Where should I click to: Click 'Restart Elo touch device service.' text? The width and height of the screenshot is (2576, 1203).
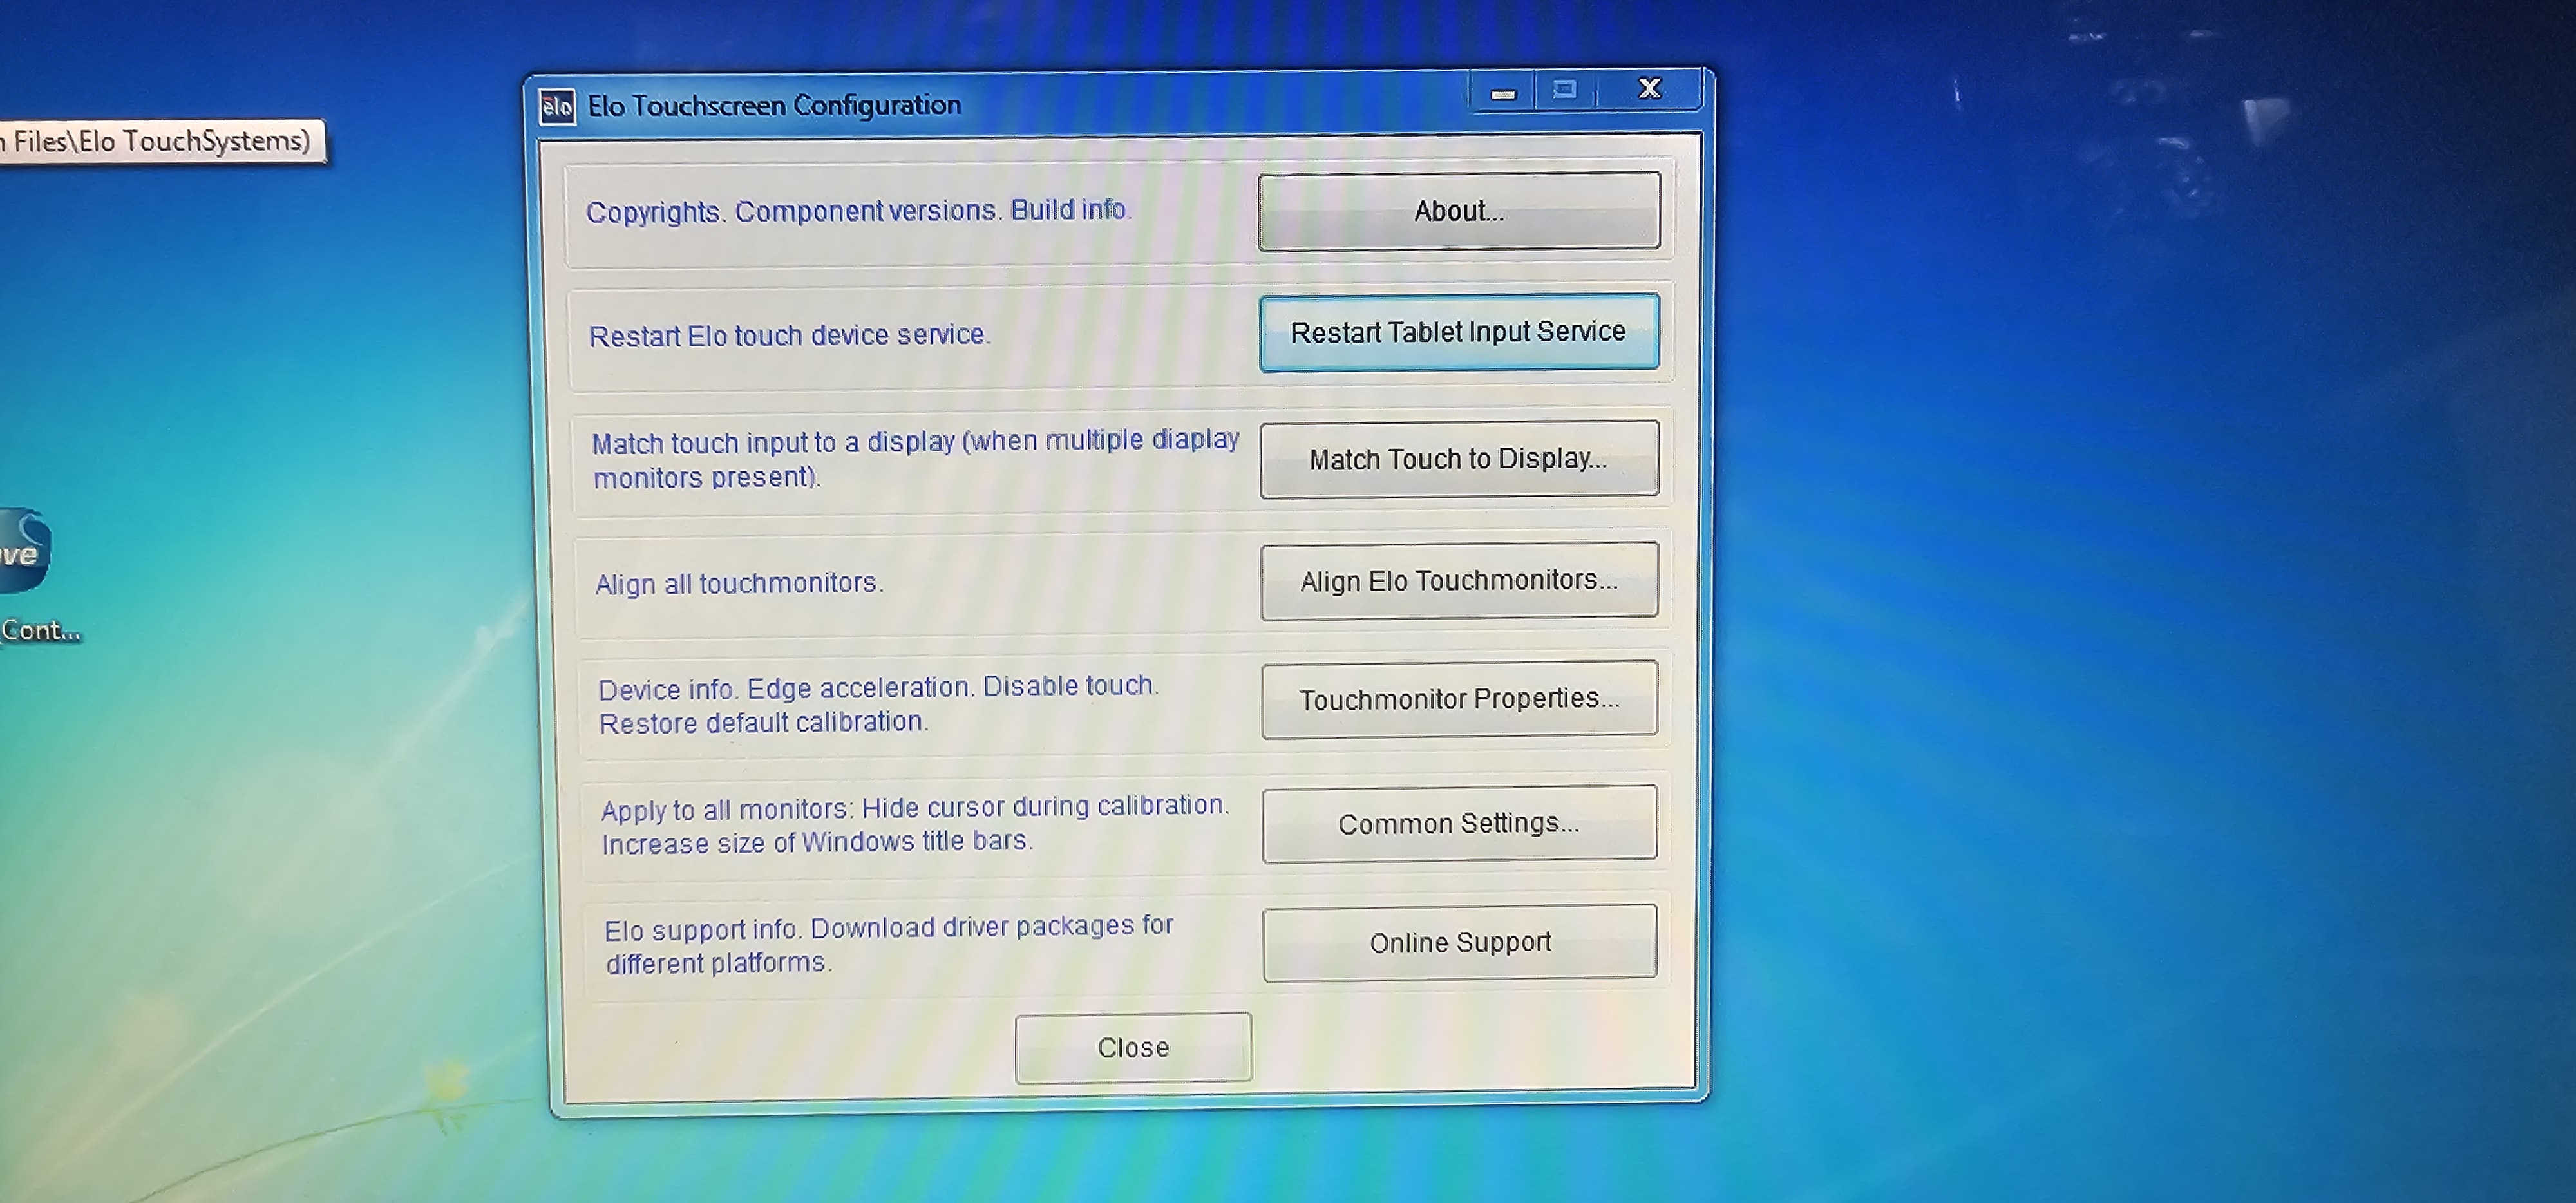click(789, 335)
